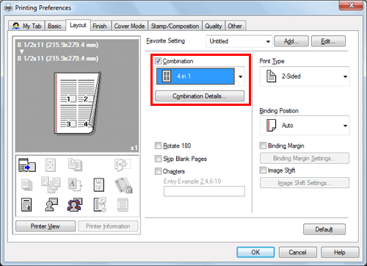Open the 4 in 1 combination dropdown
The image size is (367, 266).
pos(200,76)
